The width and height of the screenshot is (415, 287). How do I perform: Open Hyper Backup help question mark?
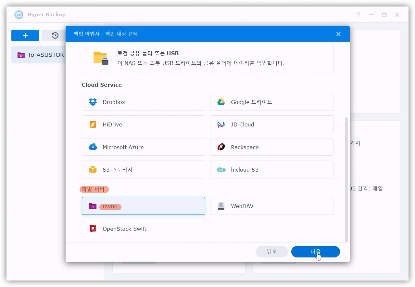[x=358, y=15]
